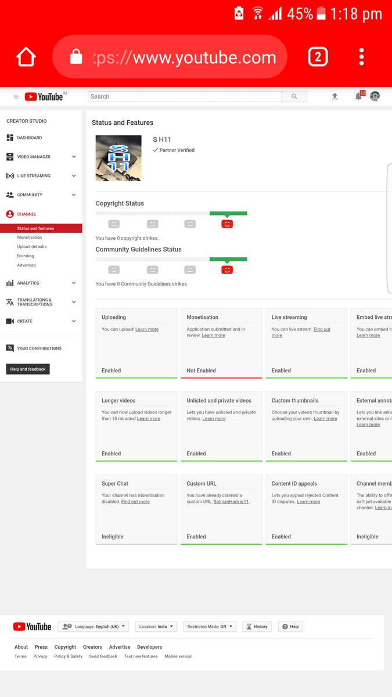Open the Dashboard menu item
392x697 pixels.
coord(30,138)
